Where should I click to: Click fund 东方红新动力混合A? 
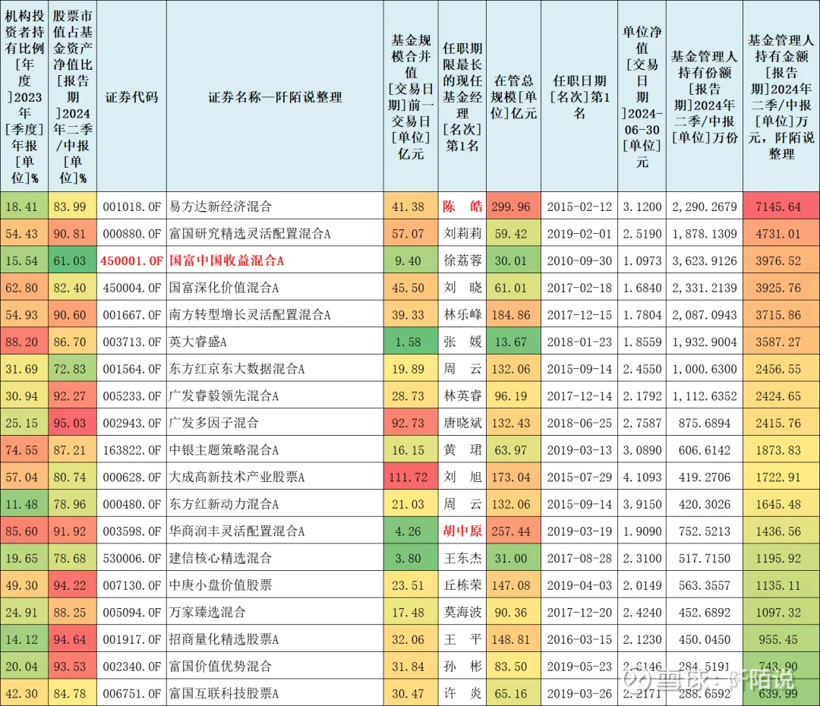pyautogui.click(x=224, y=504)
